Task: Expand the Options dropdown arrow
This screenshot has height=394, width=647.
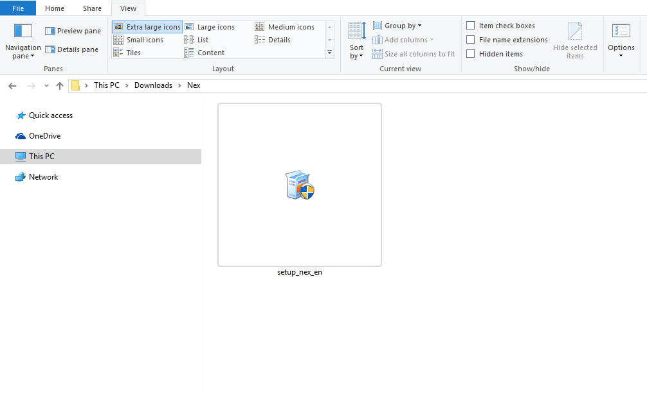Action: click(x=621, y=55)
